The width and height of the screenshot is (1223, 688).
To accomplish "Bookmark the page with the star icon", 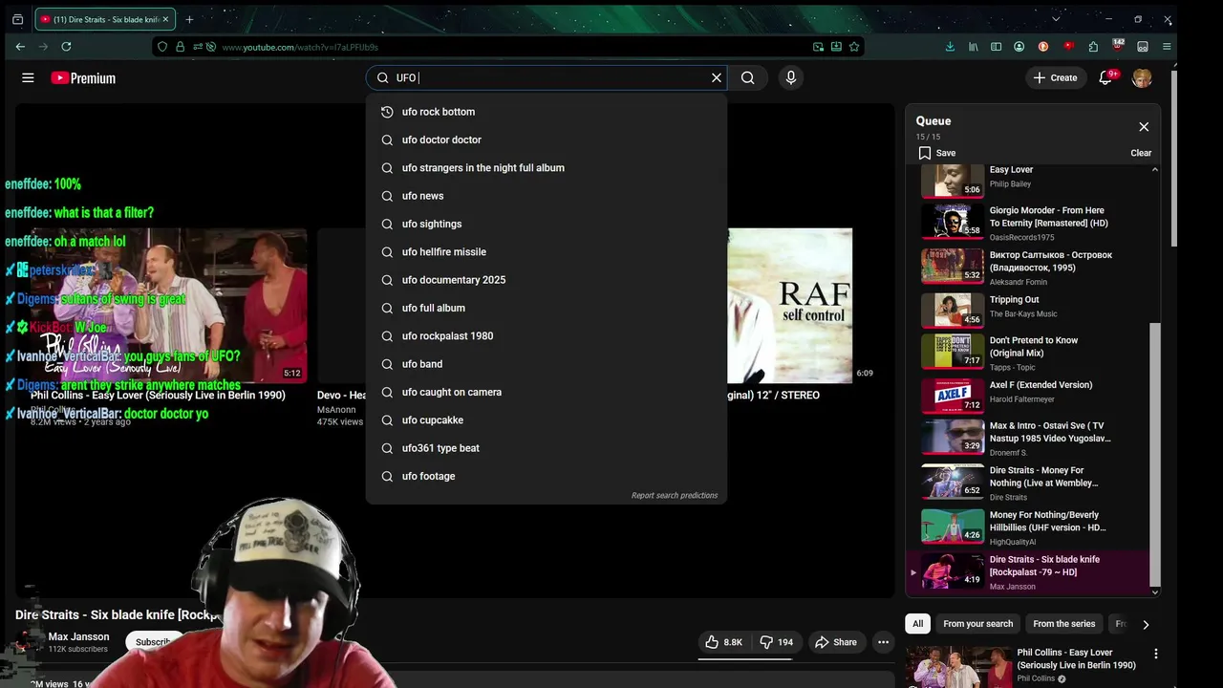I will [x=854, y=47].
